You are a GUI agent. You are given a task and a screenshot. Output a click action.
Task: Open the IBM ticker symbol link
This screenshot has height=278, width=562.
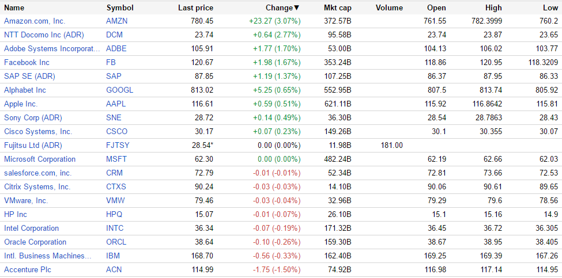coord(113,256)
